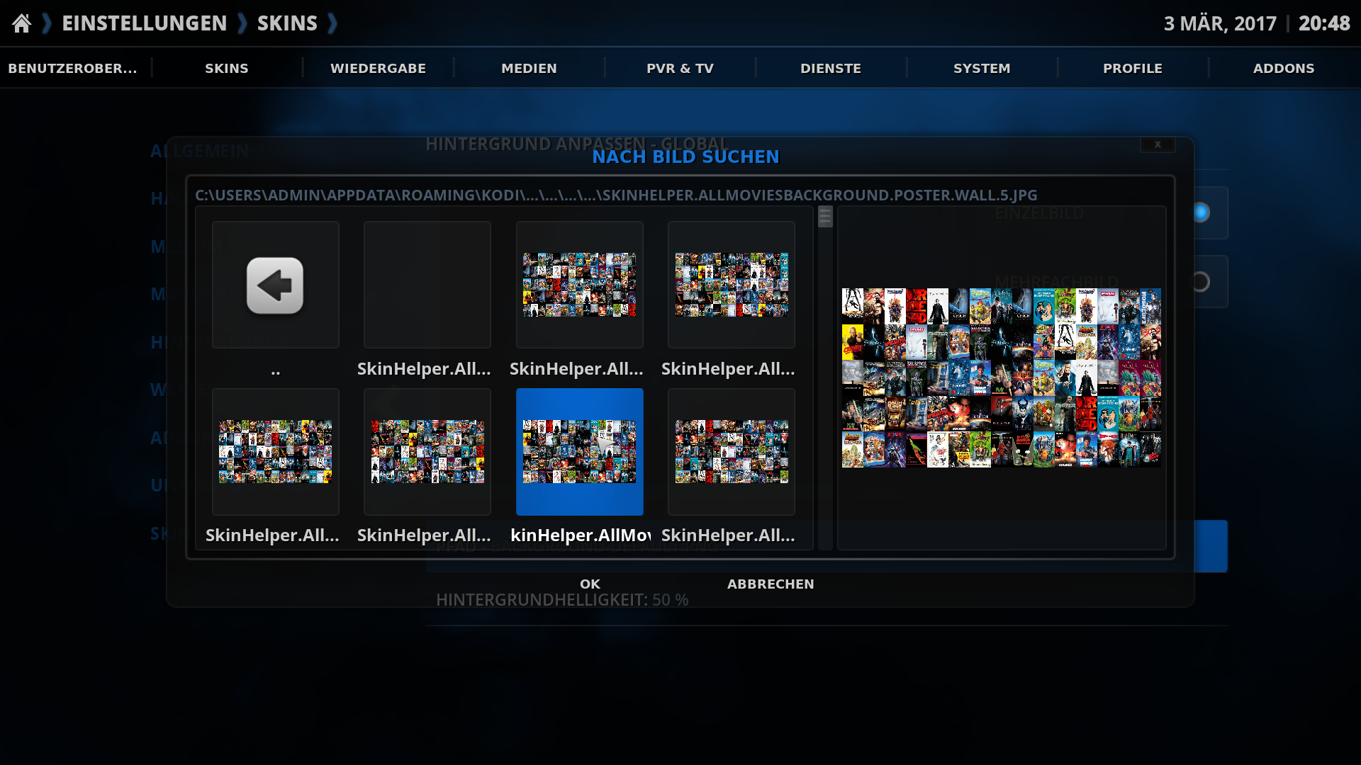Switch to the Addons tab
Screen dimensions: 1361x765
(1284, 69)
